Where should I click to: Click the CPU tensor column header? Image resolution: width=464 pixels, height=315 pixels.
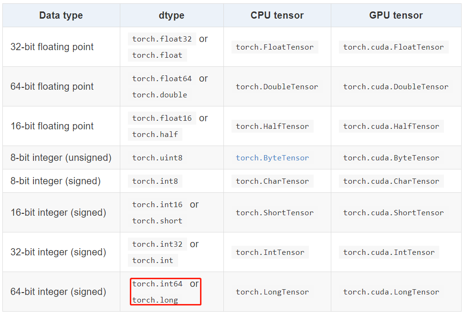tap(276, 15)
